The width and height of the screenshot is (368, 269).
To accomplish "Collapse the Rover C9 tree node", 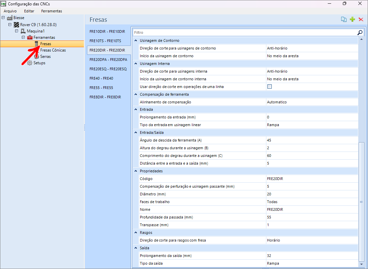I will (10, 24).
